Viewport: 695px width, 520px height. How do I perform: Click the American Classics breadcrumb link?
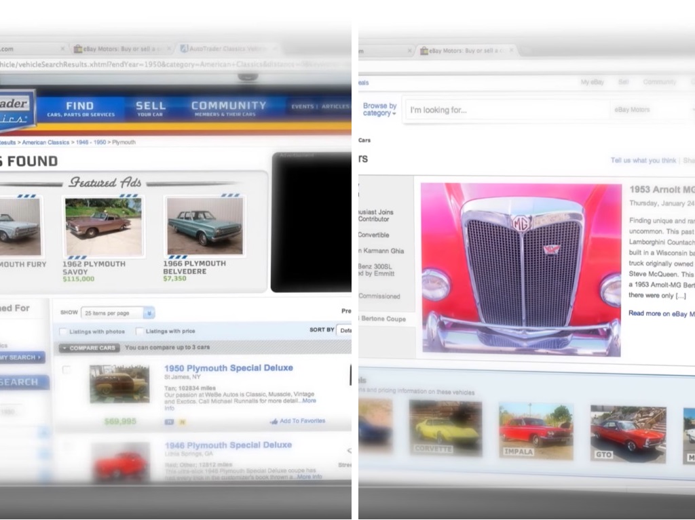pyautogui.click(x=45, y=142)
